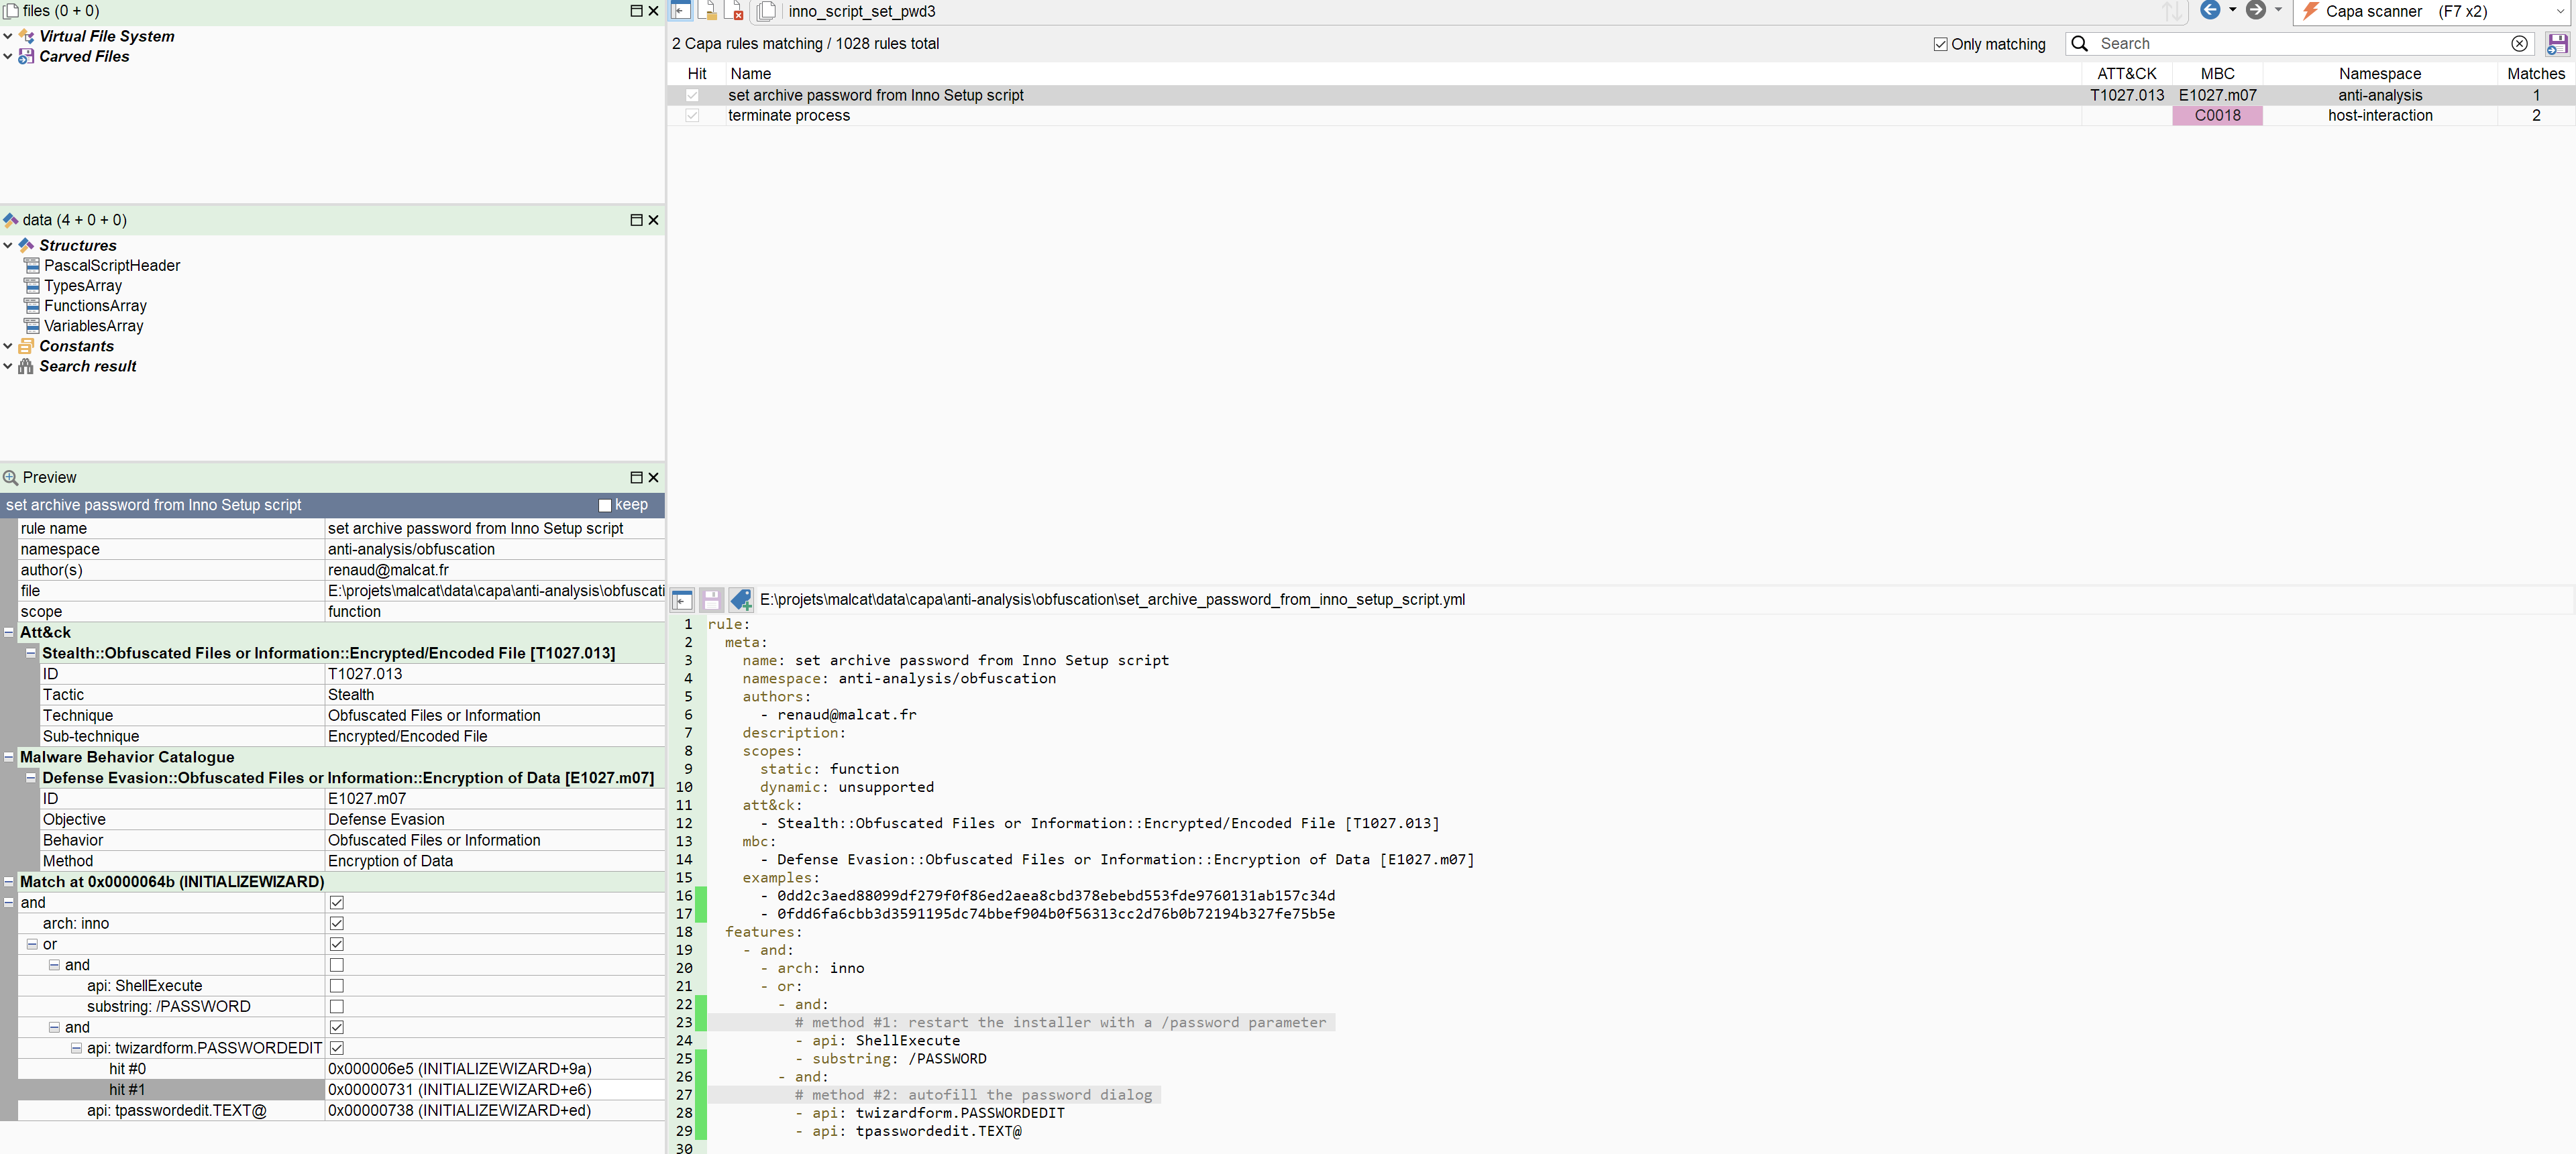The height and width of the screenshot is (1154, 2576).
Task: Click the checkbox for api: twizardform.PASSWORDEDIT
Action: coord(337,1048)
